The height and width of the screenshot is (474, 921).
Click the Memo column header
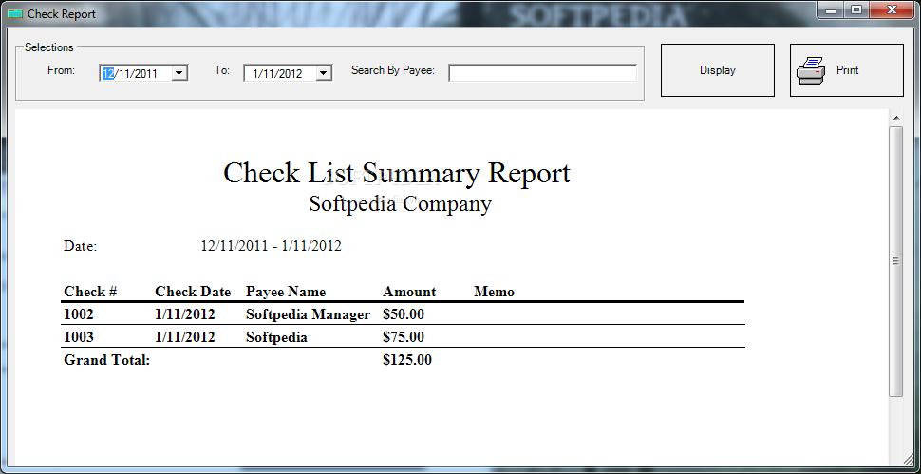click(x=494, y=292)
